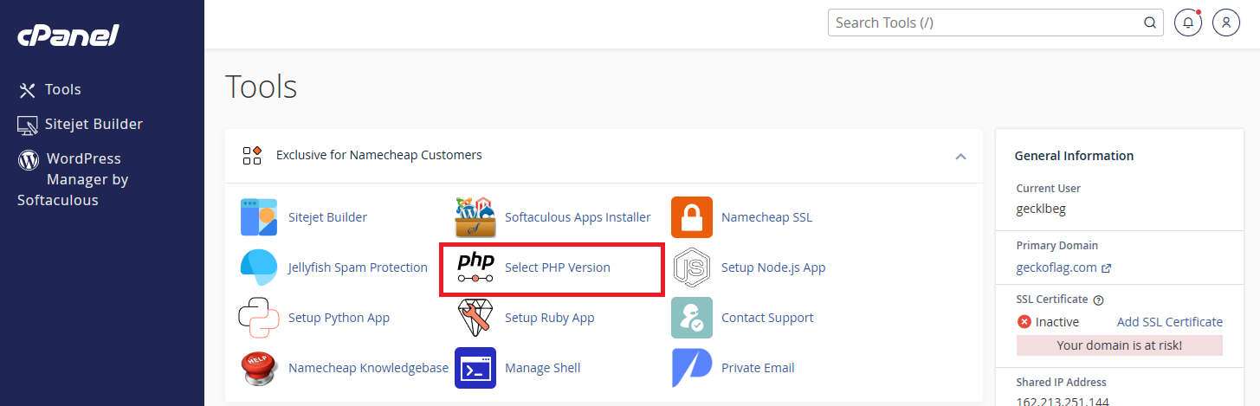
Task: Open Sitejet Builder tool icon
Action: coord(258,217)
